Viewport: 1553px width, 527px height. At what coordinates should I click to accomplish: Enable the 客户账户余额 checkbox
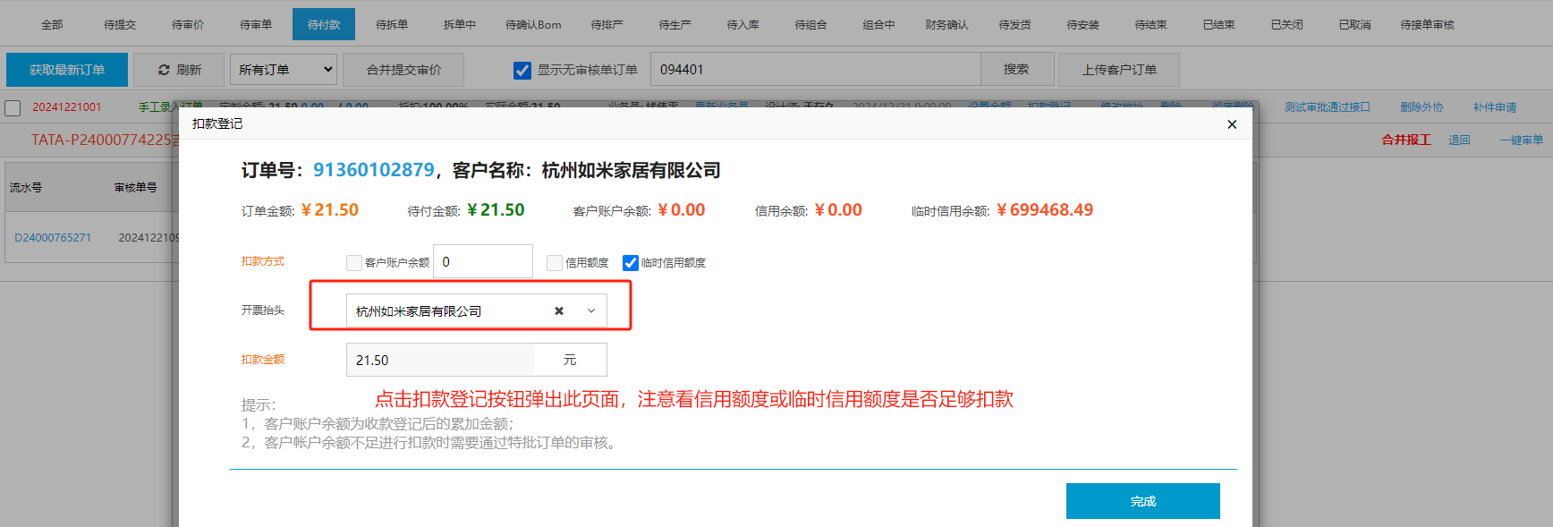pos(354,263)
